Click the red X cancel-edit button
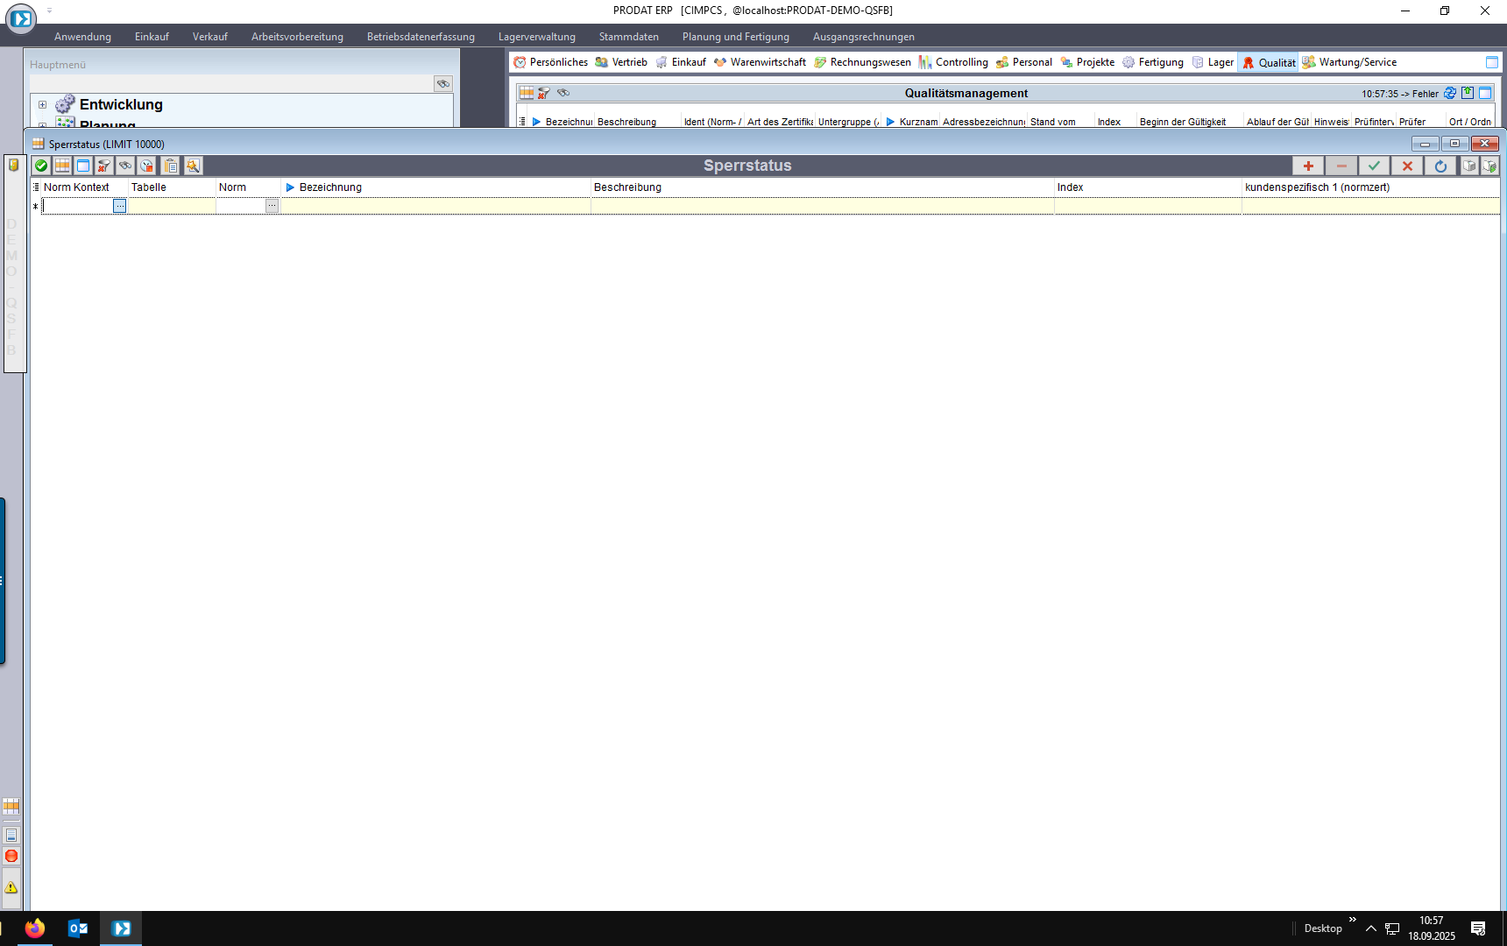 coord(1407,166)
